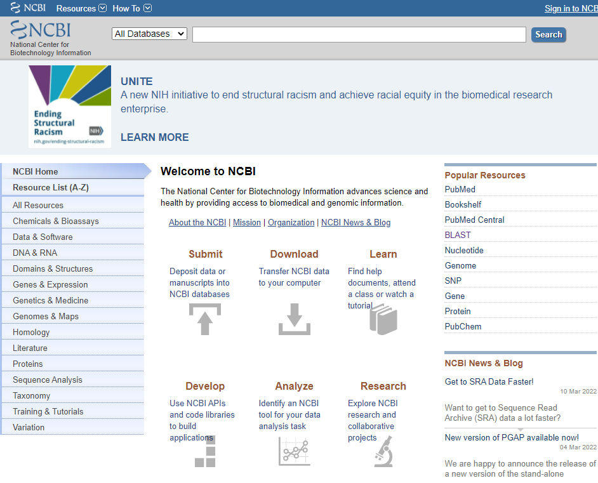
Task: Click the Sign in to NCBI link
Action: (x=571, y=8)
